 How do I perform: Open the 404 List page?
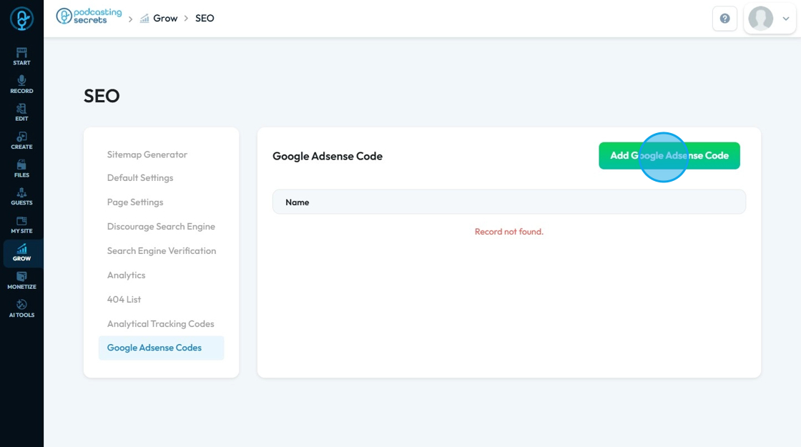(x=124, y=300)
